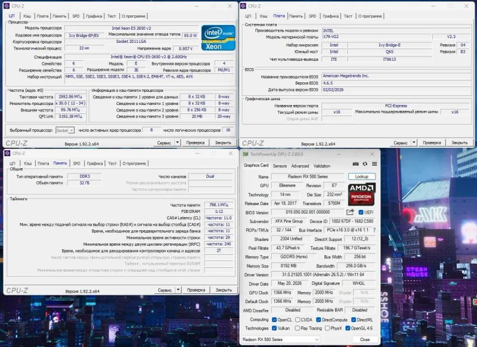Click Сервис button in memory window
This screenshot has height=347, width=477.
pyautogui.click(x=165, y=290)
